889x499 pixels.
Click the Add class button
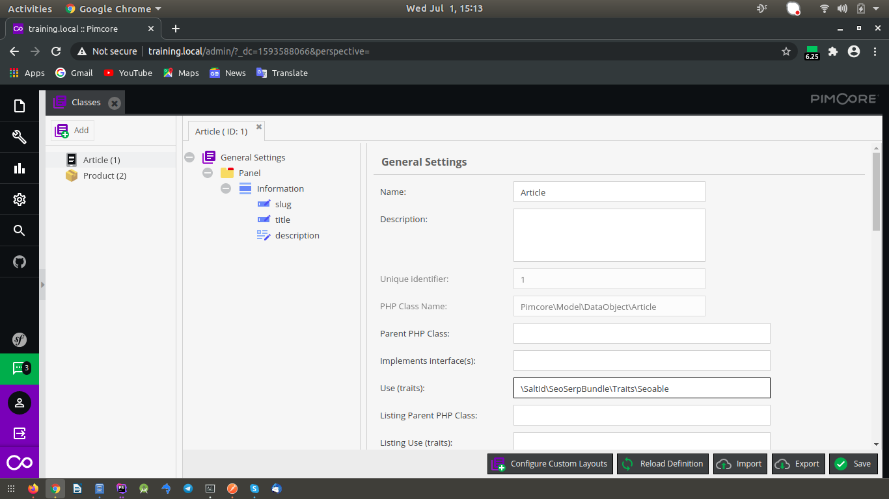tap(72, 131)
